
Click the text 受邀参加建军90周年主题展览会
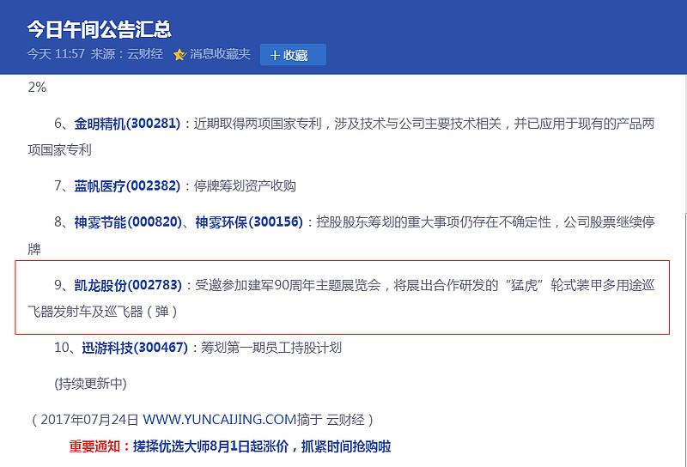tap(288, 285)
